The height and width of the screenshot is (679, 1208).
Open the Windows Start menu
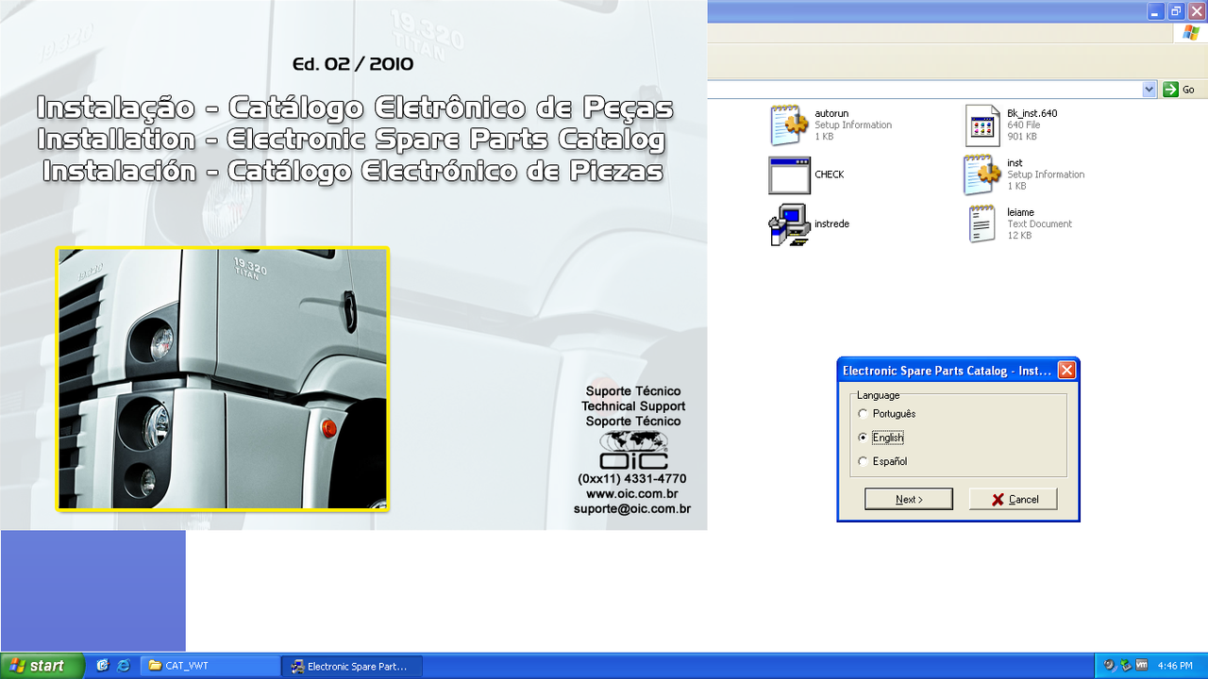click(42, 666)
